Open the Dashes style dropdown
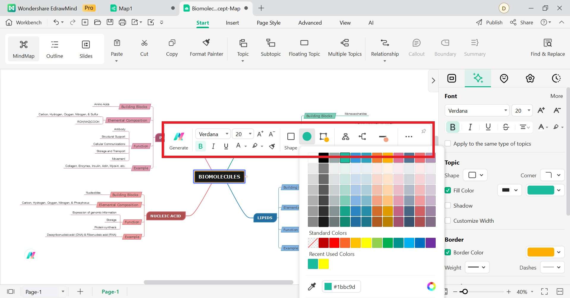The width and height of the screenshot is (570, 298). (552, 267)
